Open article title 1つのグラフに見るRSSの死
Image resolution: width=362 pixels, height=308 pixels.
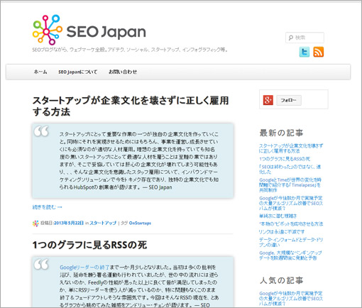pyautogui.click(x=89, y=245)
